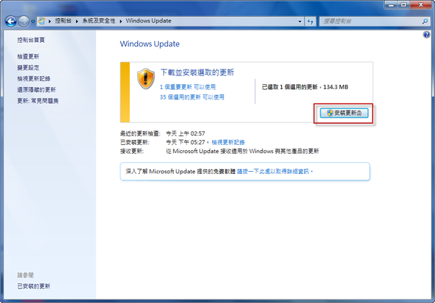Click the 已選取 1 個選用的更新，134.3 MB text
This screenshot has height=303, width=435.
tap(305, 87)
